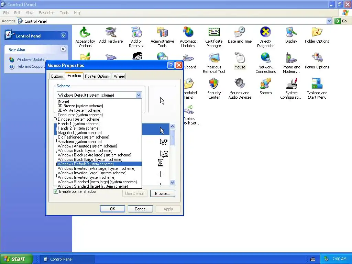The width and height of the screenshot is (352, 264).
Task: Click pointer list scroll down arrow
Action: pyautogui.click(x=173, y=183)
